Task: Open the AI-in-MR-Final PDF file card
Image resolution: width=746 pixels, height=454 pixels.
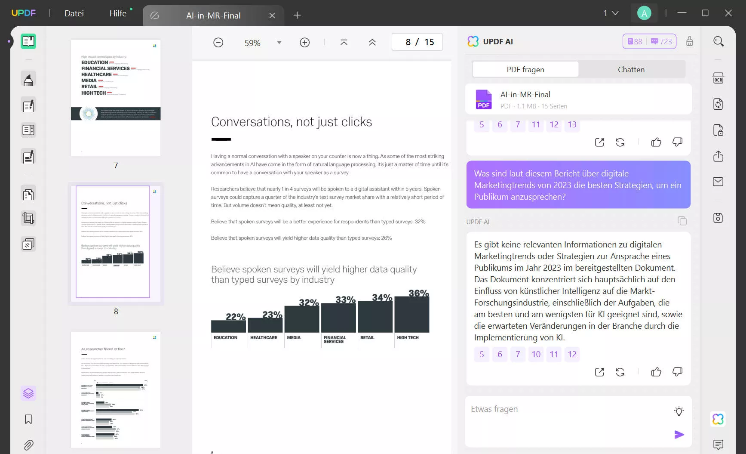Action: (x=578, y=99)
